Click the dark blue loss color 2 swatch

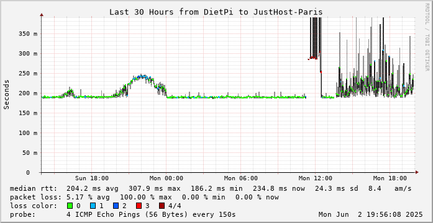click(x=116, y=206)
